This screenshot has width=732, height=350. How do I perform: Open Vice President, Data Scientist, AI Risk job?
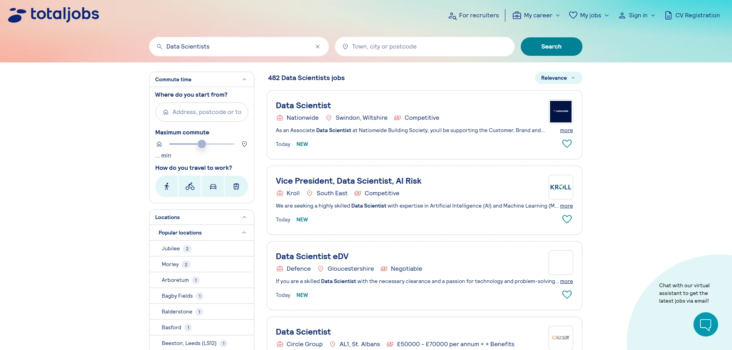[348, 181]
